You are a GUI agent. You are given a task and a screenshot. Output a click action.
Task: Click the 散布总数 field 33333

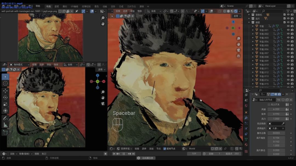pos(276,133)
